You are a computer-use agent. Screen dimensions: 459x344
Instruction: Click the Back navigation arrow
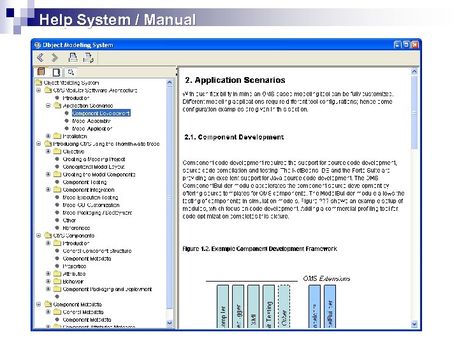(40, 57)
